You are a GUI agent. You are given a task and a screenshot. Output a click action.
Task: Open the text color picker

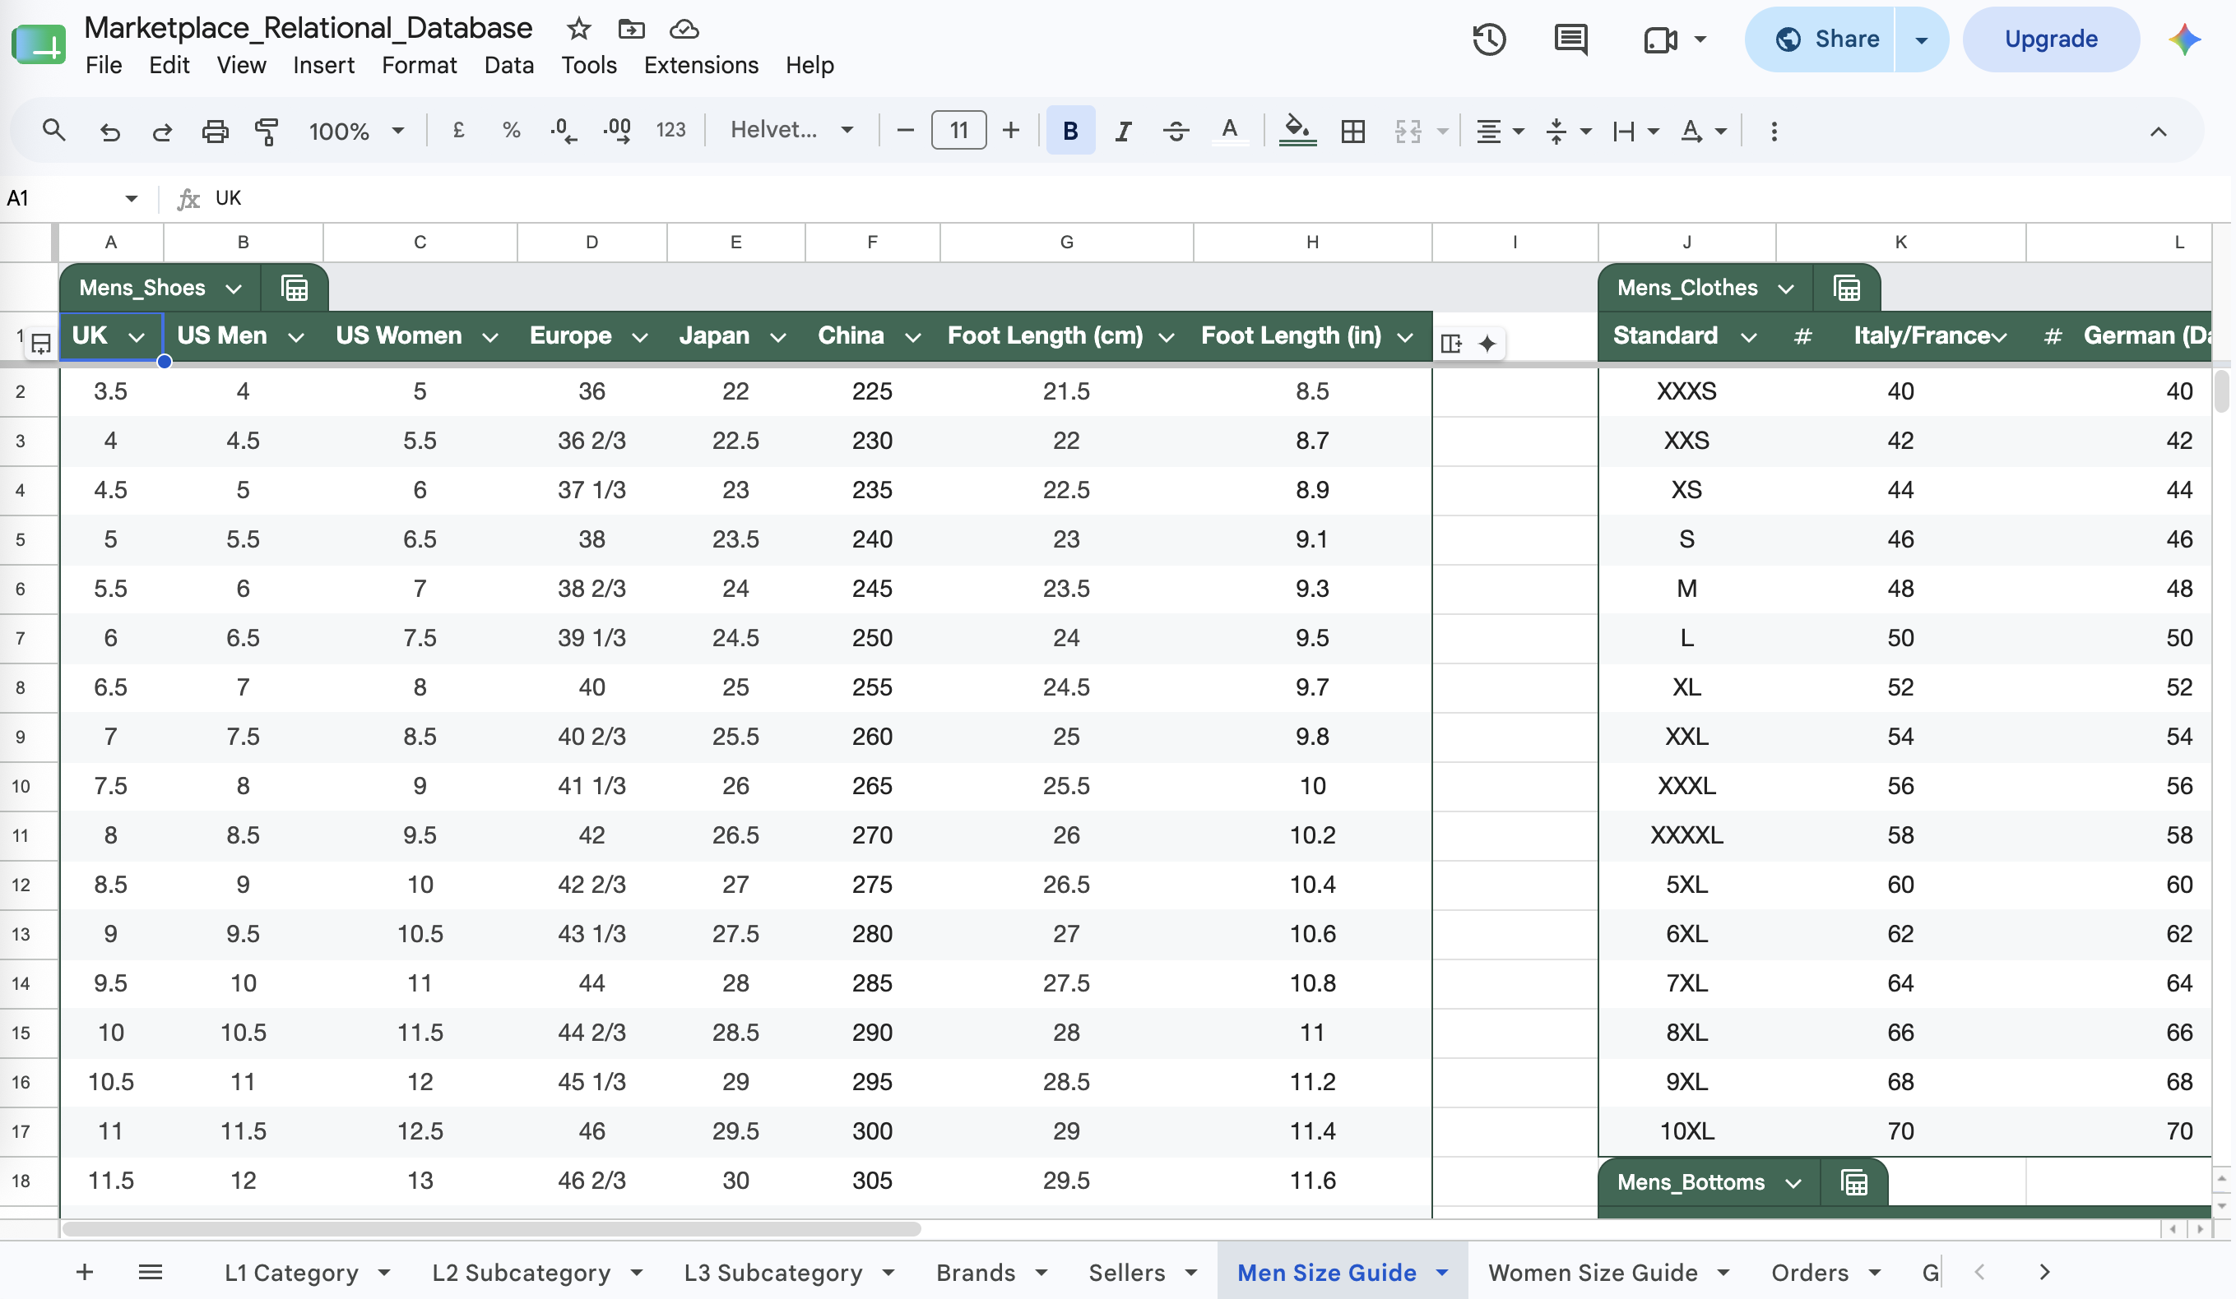click(1230, 132)
